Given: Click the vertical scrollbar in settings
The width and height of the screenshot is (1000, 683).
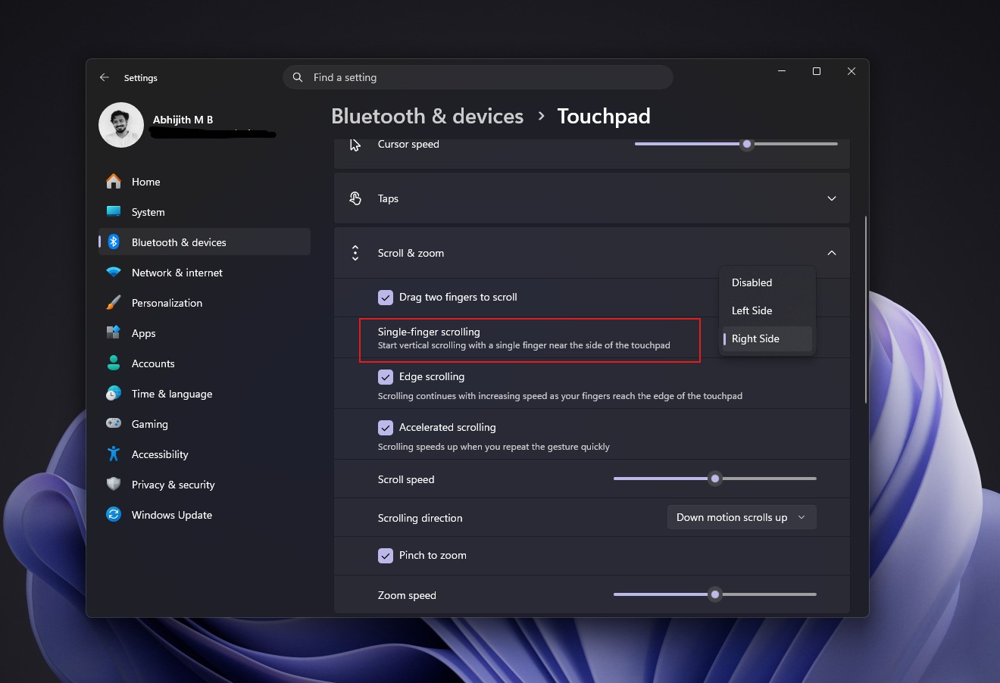Looking at the screenshot, I should [865, 310].
